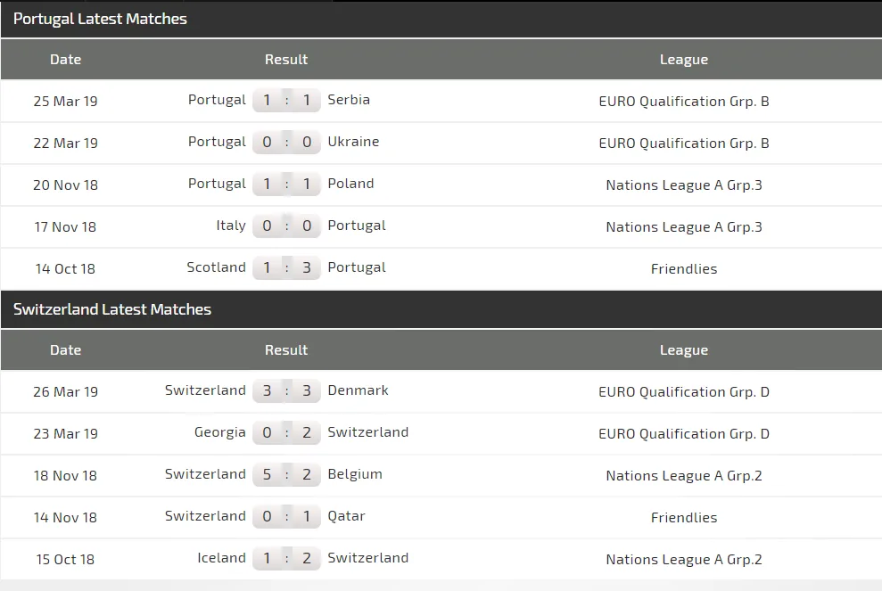The image size is (882, 591).
Task: Click the Scotland vs Portugal 1:3 score
Action: 286,268
